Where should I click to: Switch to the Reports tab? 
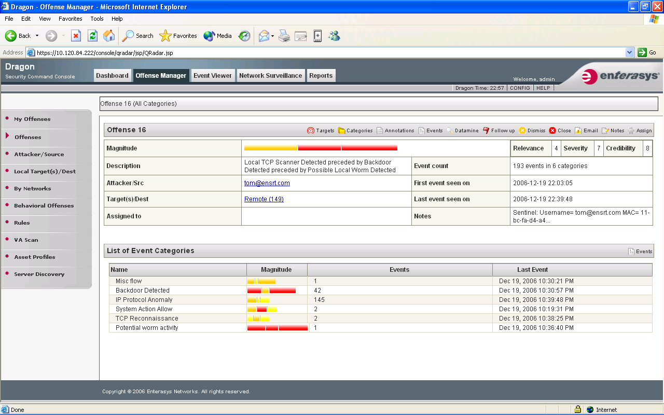click(x=321, y=76)
